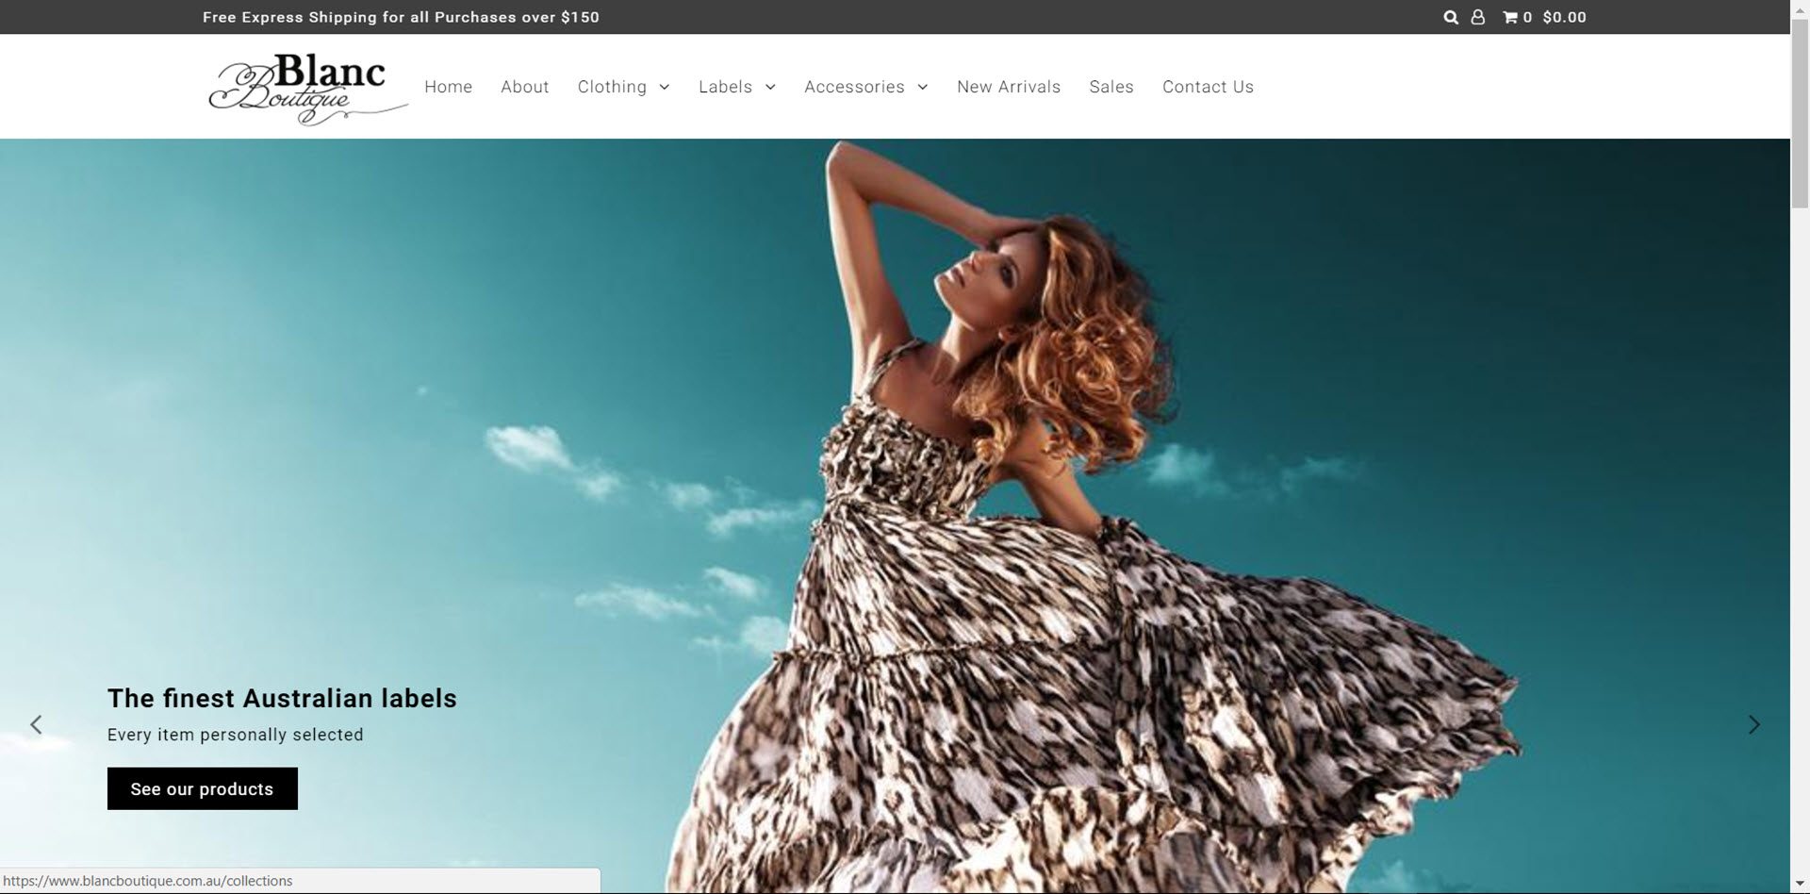Expand the Accessories dropdown chevron
The height and width of the screenshot is (894, 1810).
point(923,87)
